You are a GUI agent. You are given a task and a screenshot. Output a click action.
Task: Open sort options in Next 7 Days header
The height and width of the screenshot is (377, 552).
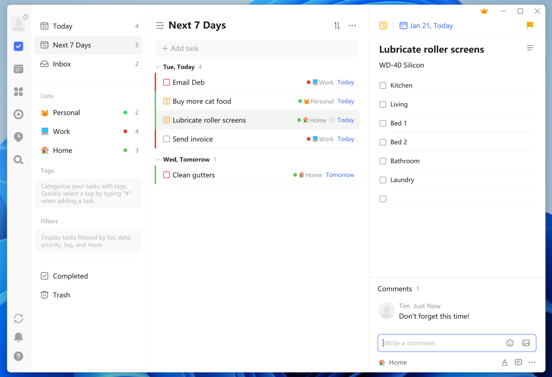(337, 25)
